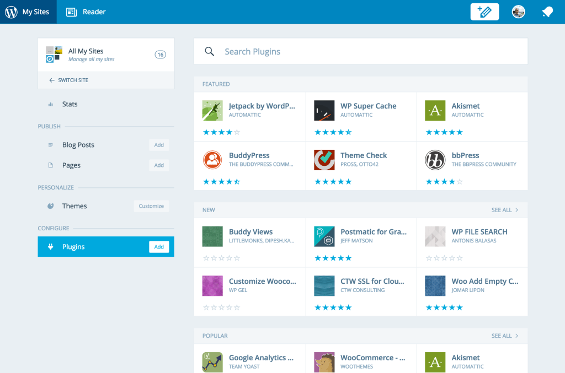Click 'JEFF MATSON' author text
This screenshot has width=565, height=373.
(x=356, y=241)
